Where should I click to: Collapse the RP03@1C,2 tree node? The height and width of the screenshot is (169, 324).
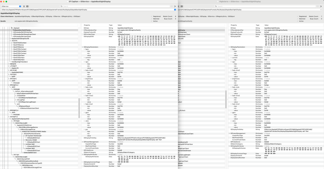click(9, 85)
